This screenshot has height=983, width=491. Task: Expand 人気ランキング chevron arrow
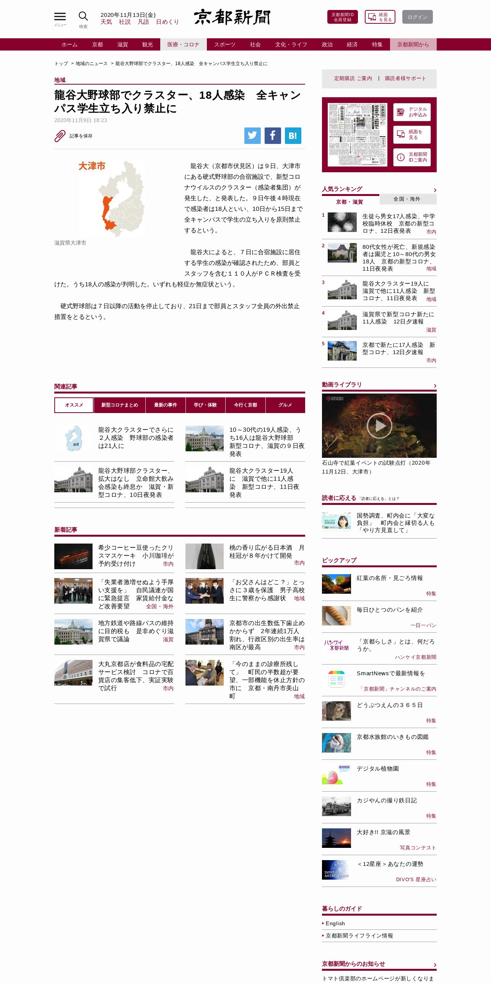pos(435,190)
